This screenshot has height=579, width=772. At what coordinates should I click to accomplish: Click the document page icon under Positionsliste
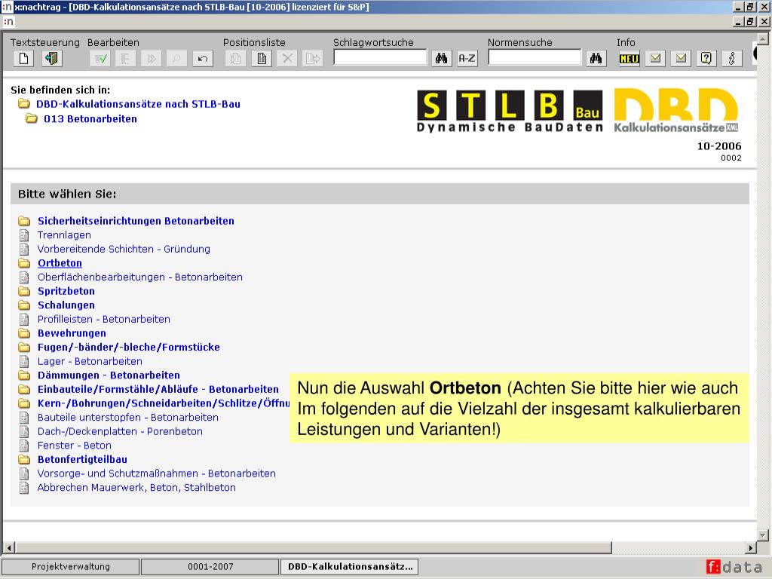pyautogui.click(x=262, y=59)
